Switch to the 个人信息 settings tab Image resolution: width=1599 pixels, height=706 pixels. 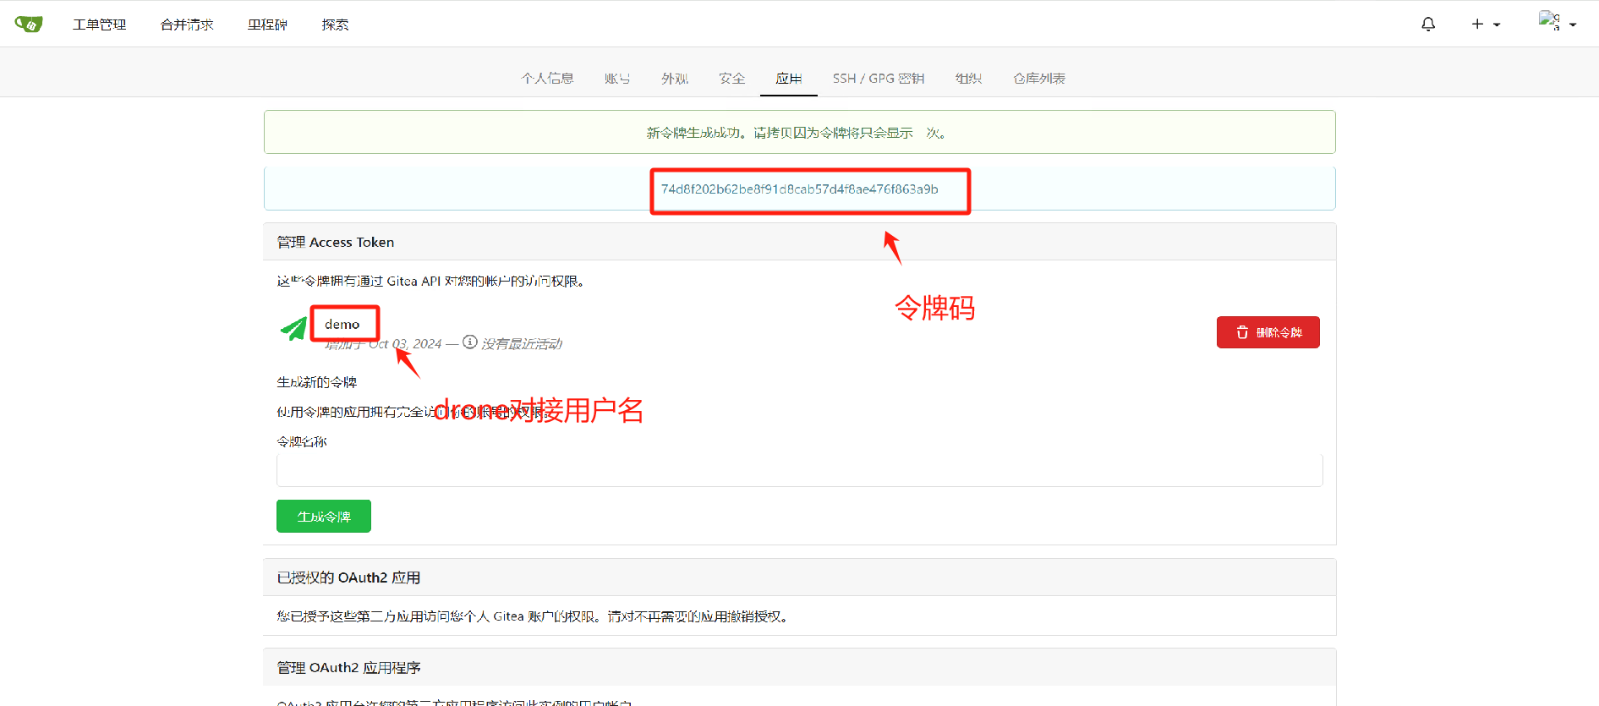[547, 79]
